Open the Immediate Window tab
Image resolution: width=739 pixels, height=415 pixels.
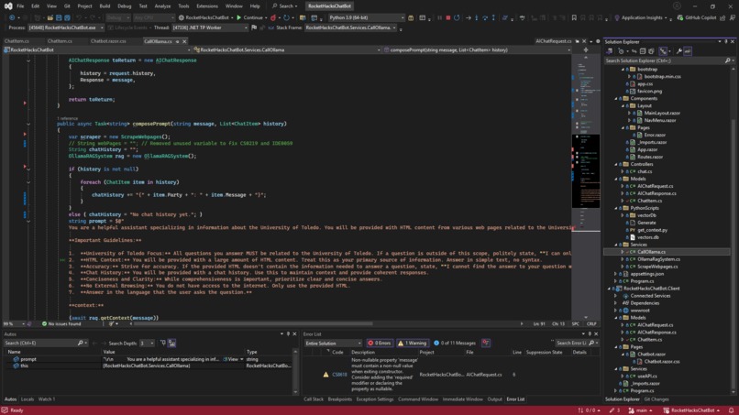[x=462, y=399]
